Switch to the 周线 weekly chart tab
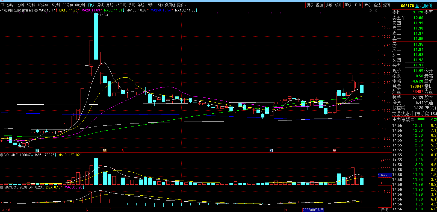 (101, 5)
